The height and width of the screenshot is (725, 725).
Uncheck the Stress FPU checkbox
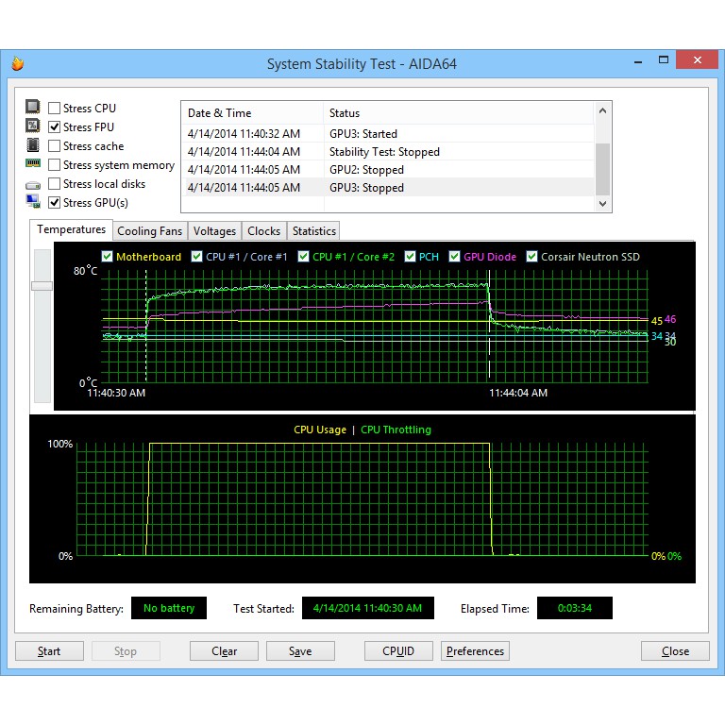(54, 127)
